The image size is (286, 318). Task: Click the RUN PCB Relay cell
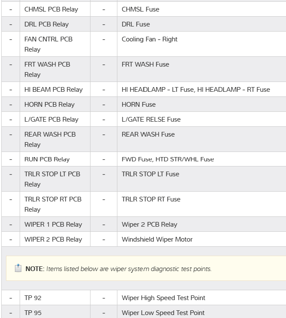(47, 159)
